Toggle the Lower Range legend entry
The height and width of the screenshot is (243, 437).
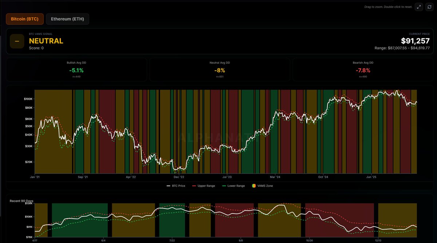233,186
